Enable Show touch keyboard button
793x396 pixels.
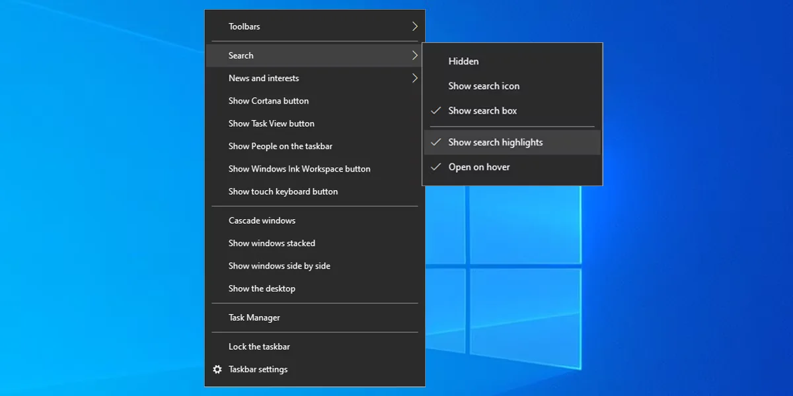tap(283, 191)
